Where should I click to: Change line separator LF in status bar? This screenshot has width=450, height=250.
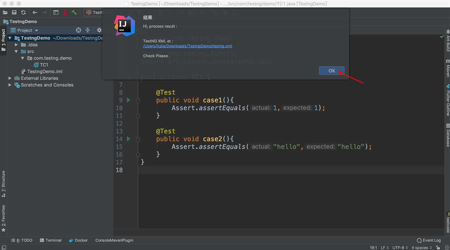point(385,248)
